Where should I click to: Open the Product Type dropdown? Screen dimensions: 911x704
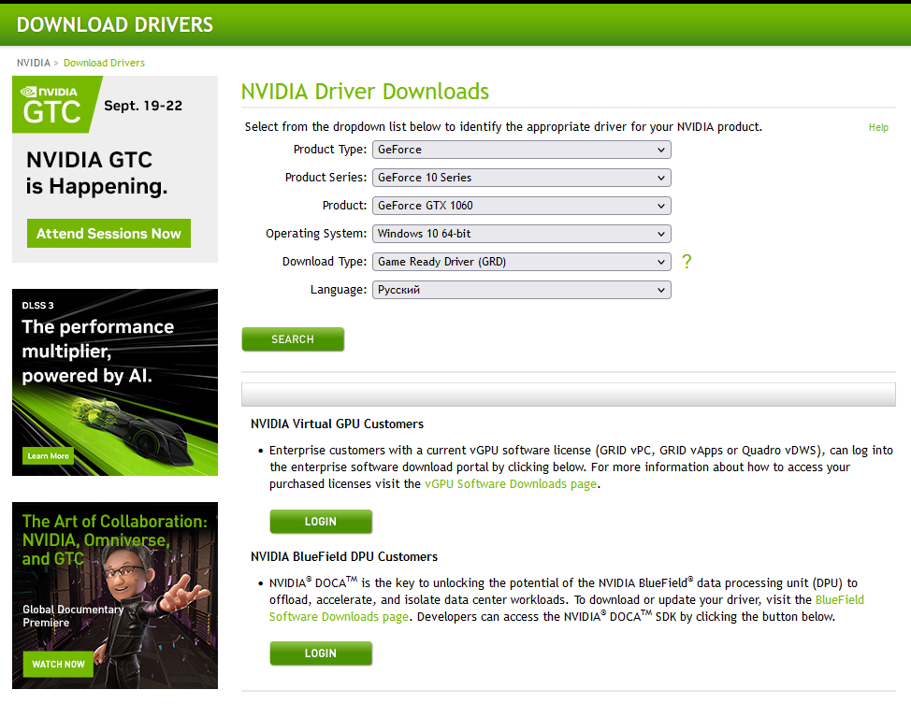[521, 150]
